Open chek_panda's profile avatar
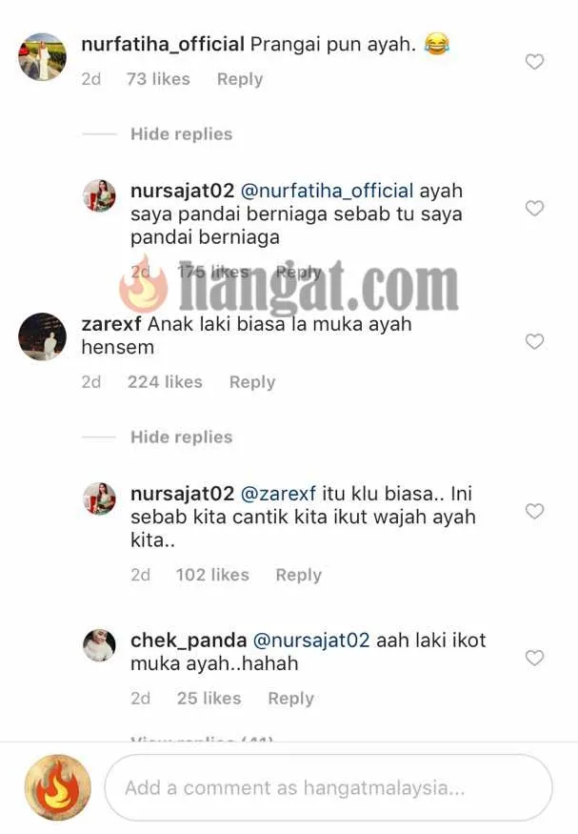 click(99, 645)
